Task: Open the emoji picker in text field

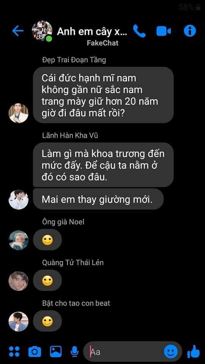Action: tap(171, 351)
